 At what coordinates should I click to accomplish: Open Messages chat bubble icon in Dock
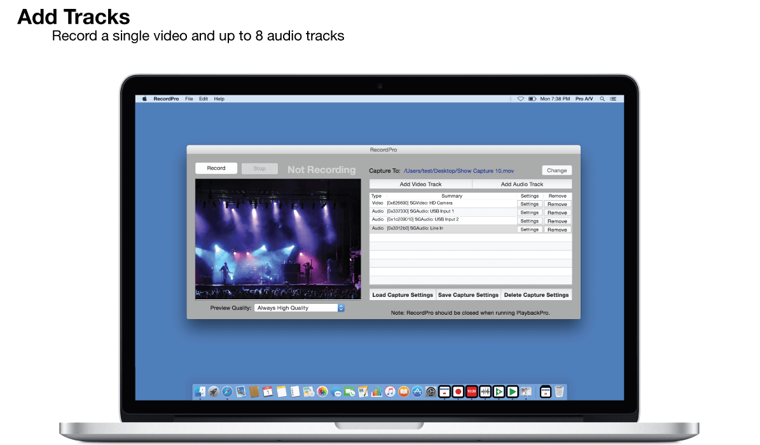tap(336, 391)
